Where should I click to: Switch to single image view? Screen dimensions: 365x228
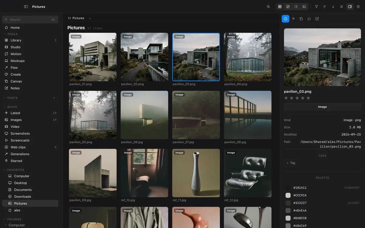tap(304, 7)
